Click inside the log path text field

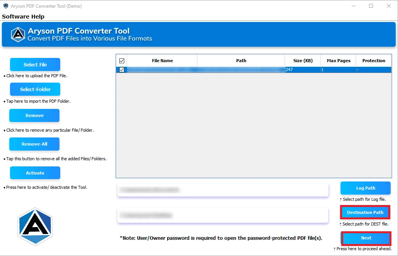click(x=223, y=190)
